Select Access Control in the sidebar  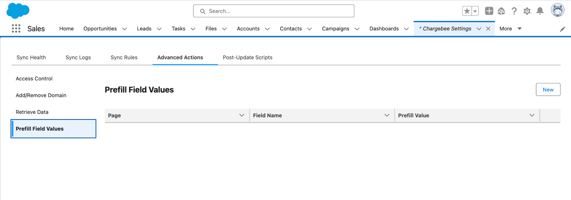pyautogui.click(x=34, y=79)
